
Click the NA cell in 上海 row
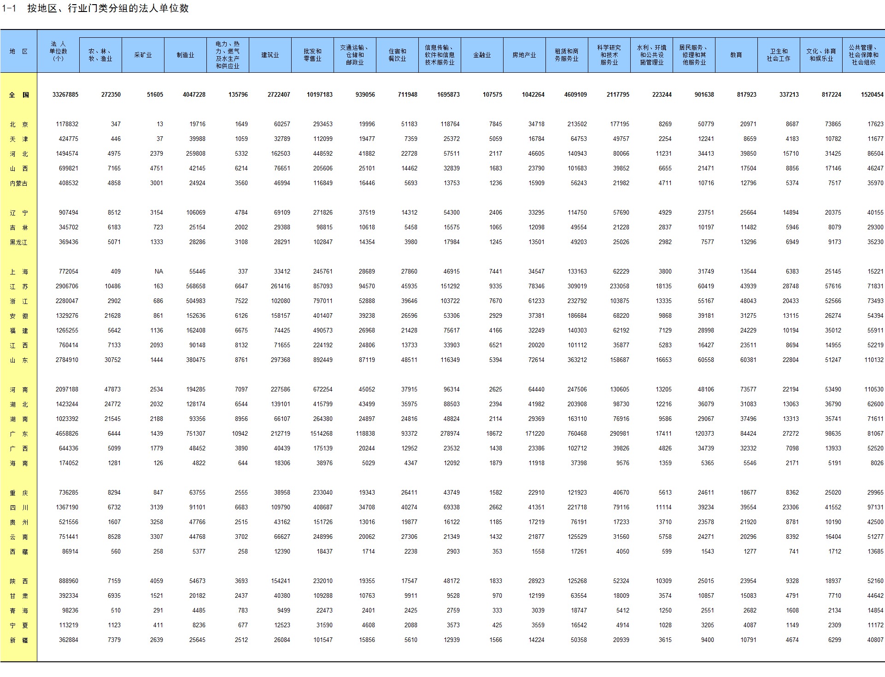click(x=158, y=272)
